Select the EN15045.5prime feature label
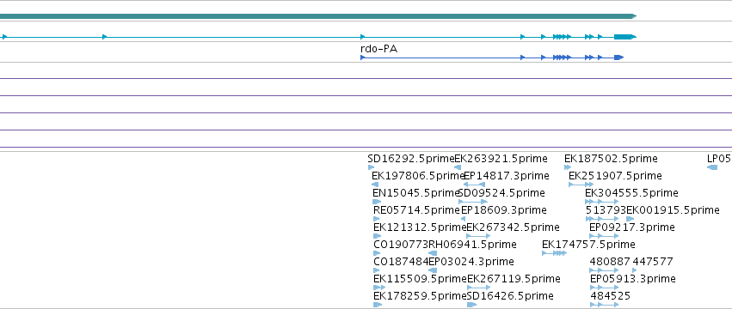This screenshot has width=732, height=309. pyautogui.click(x=416, y=193)
